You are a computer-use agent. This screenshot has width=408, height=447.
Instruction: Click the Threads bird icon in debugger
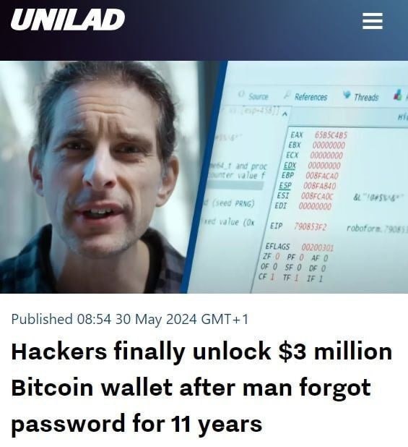tap(347, 94)
